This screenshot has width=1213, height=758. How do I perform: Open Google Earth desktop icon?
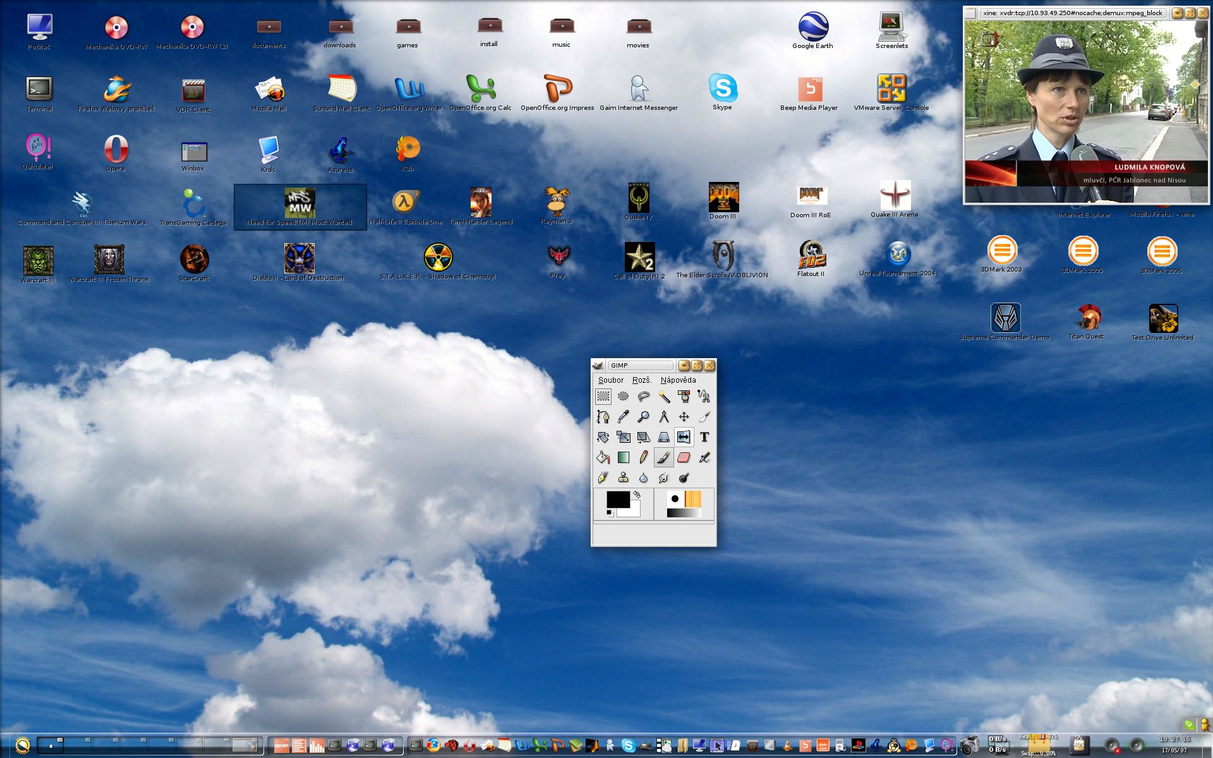(813, 30)
